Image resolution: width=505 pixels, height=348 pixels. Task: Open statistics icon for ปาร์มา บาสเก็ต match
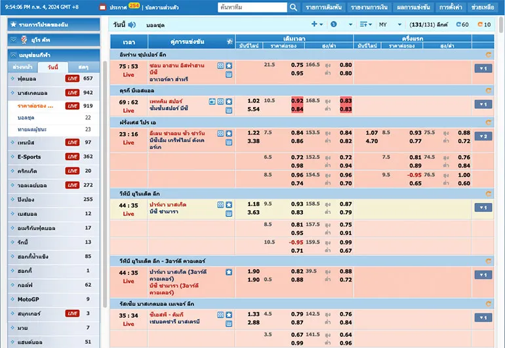[x=229, y=213]
